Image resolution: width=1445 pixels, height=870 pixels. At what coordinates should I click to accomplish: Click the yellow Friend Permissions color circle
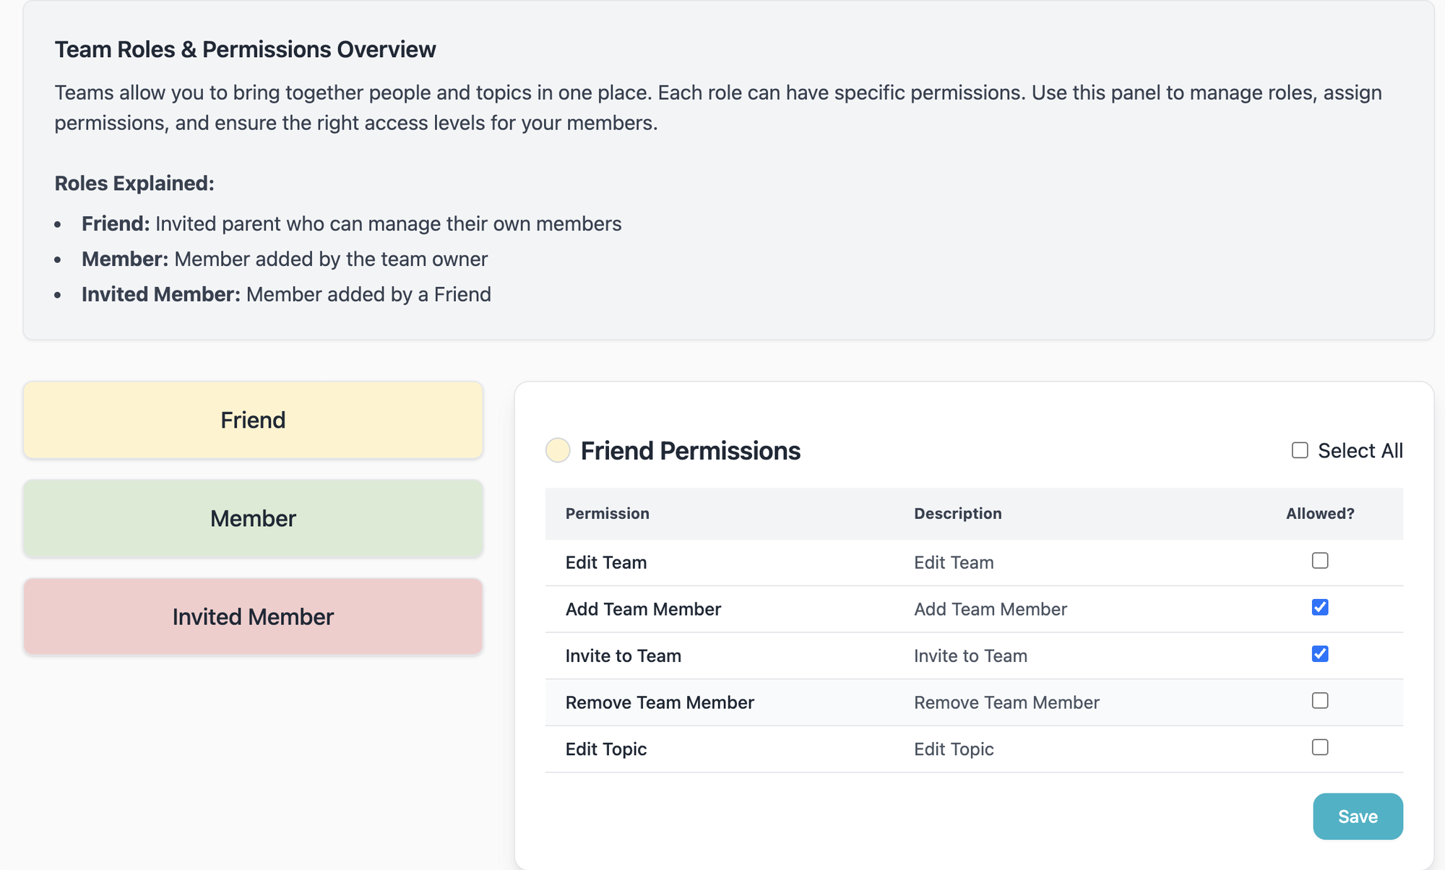(x=558, y=450)
